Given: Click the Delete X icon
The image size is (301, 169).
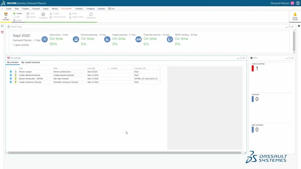Looking at the screenshot, I should pos(14,20).
